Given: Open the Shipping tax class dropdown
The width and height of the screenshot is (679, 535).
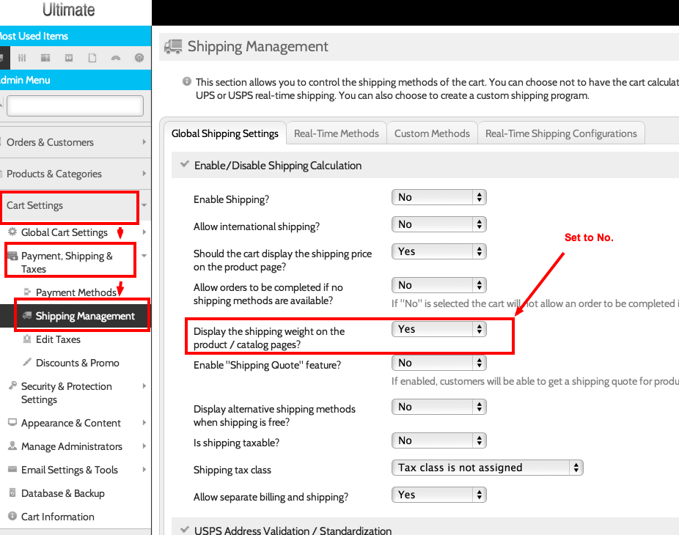Looking at the screenshot, I should coord(487,468).
